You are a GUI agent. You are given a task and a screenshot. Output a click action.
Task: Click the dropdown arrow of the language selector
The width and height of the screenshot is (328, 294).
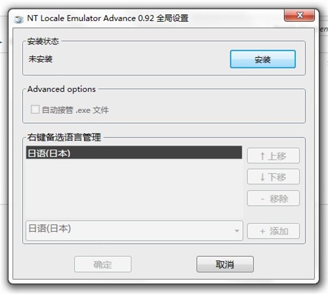click(x=237, y=231)
